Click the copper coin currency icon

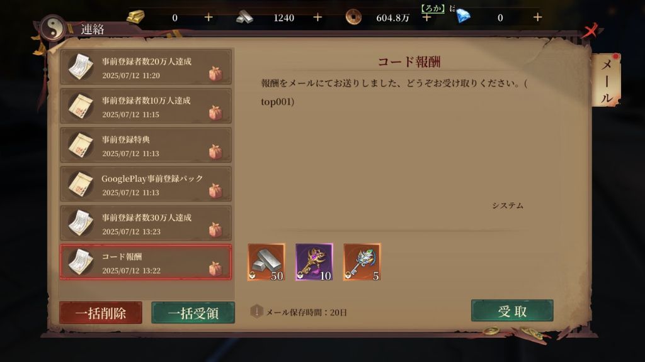[x=353, y=17]
